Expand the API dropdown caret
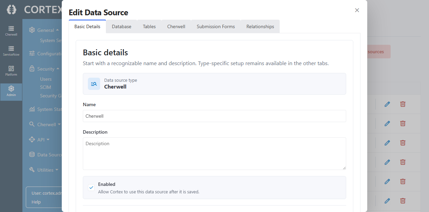Viewport: 429px width, 212px height. (x=48, y=139)
